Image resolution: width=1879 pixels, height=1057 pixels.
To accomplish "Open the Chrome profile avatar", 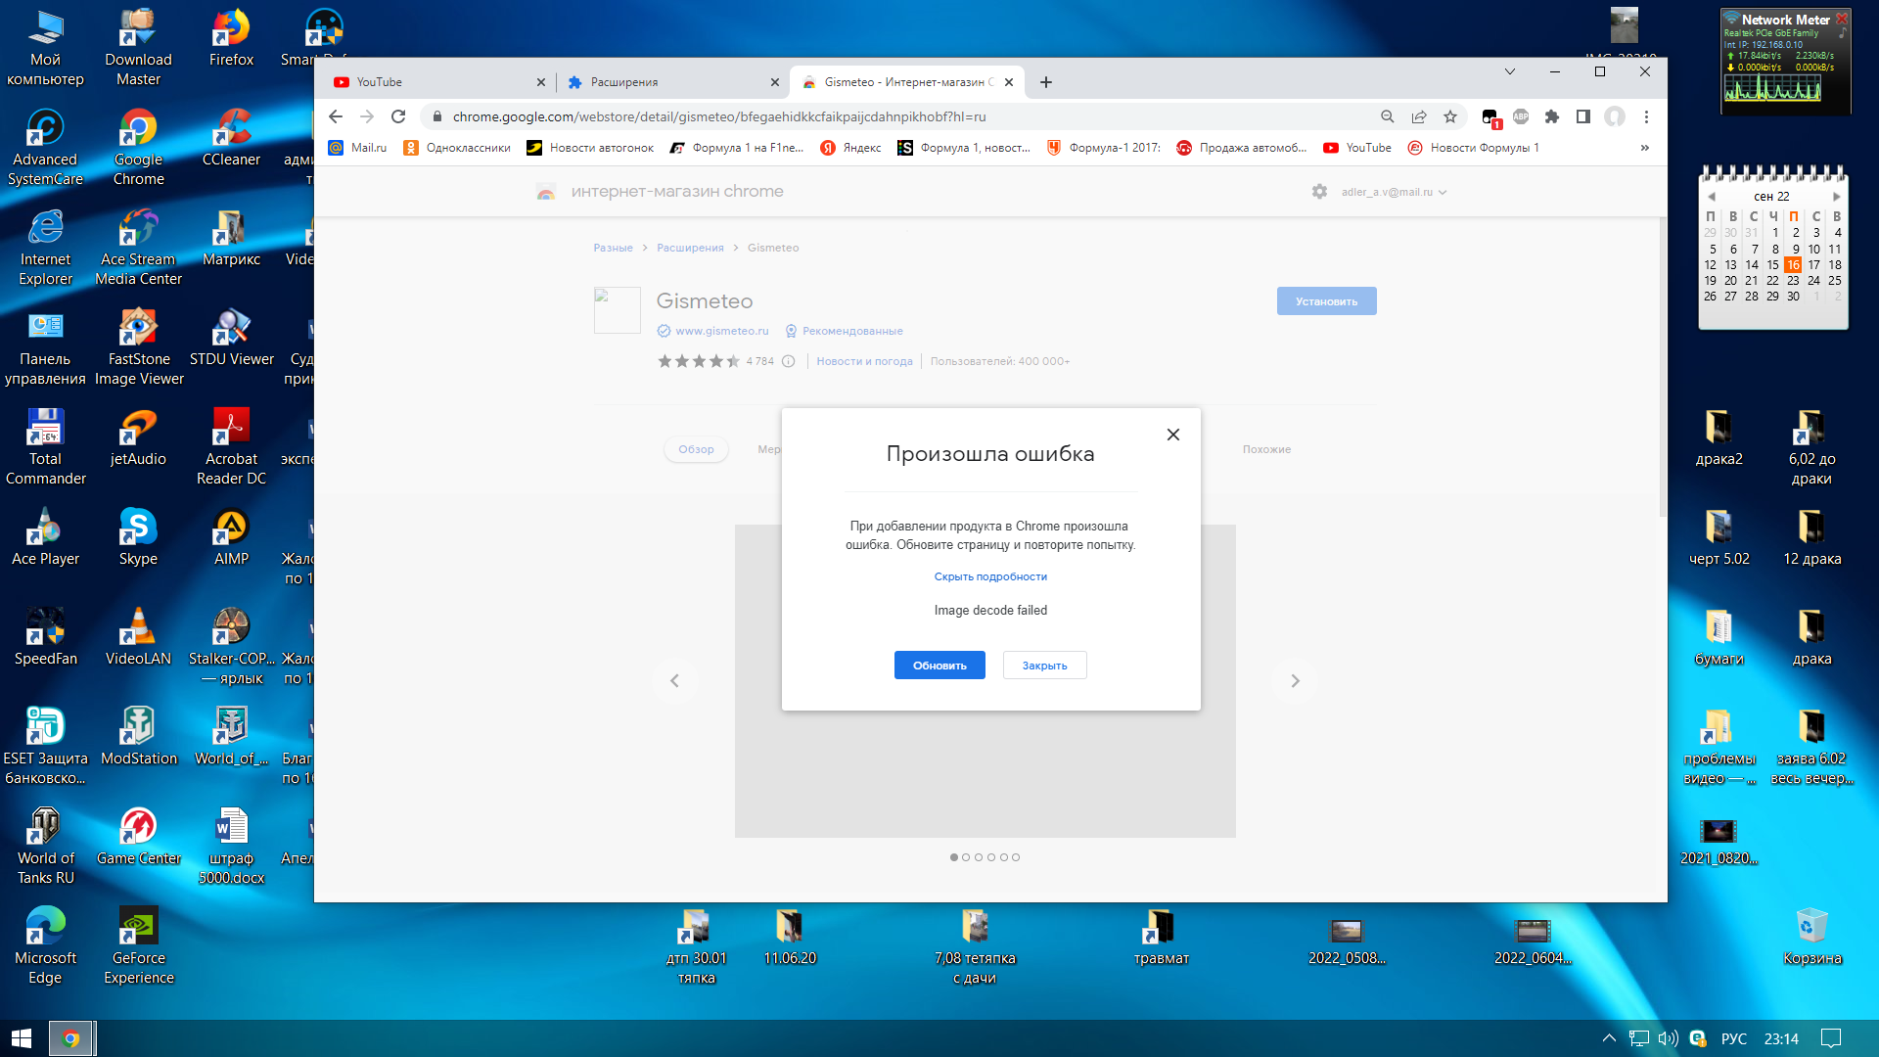I will click(1615, 116).
